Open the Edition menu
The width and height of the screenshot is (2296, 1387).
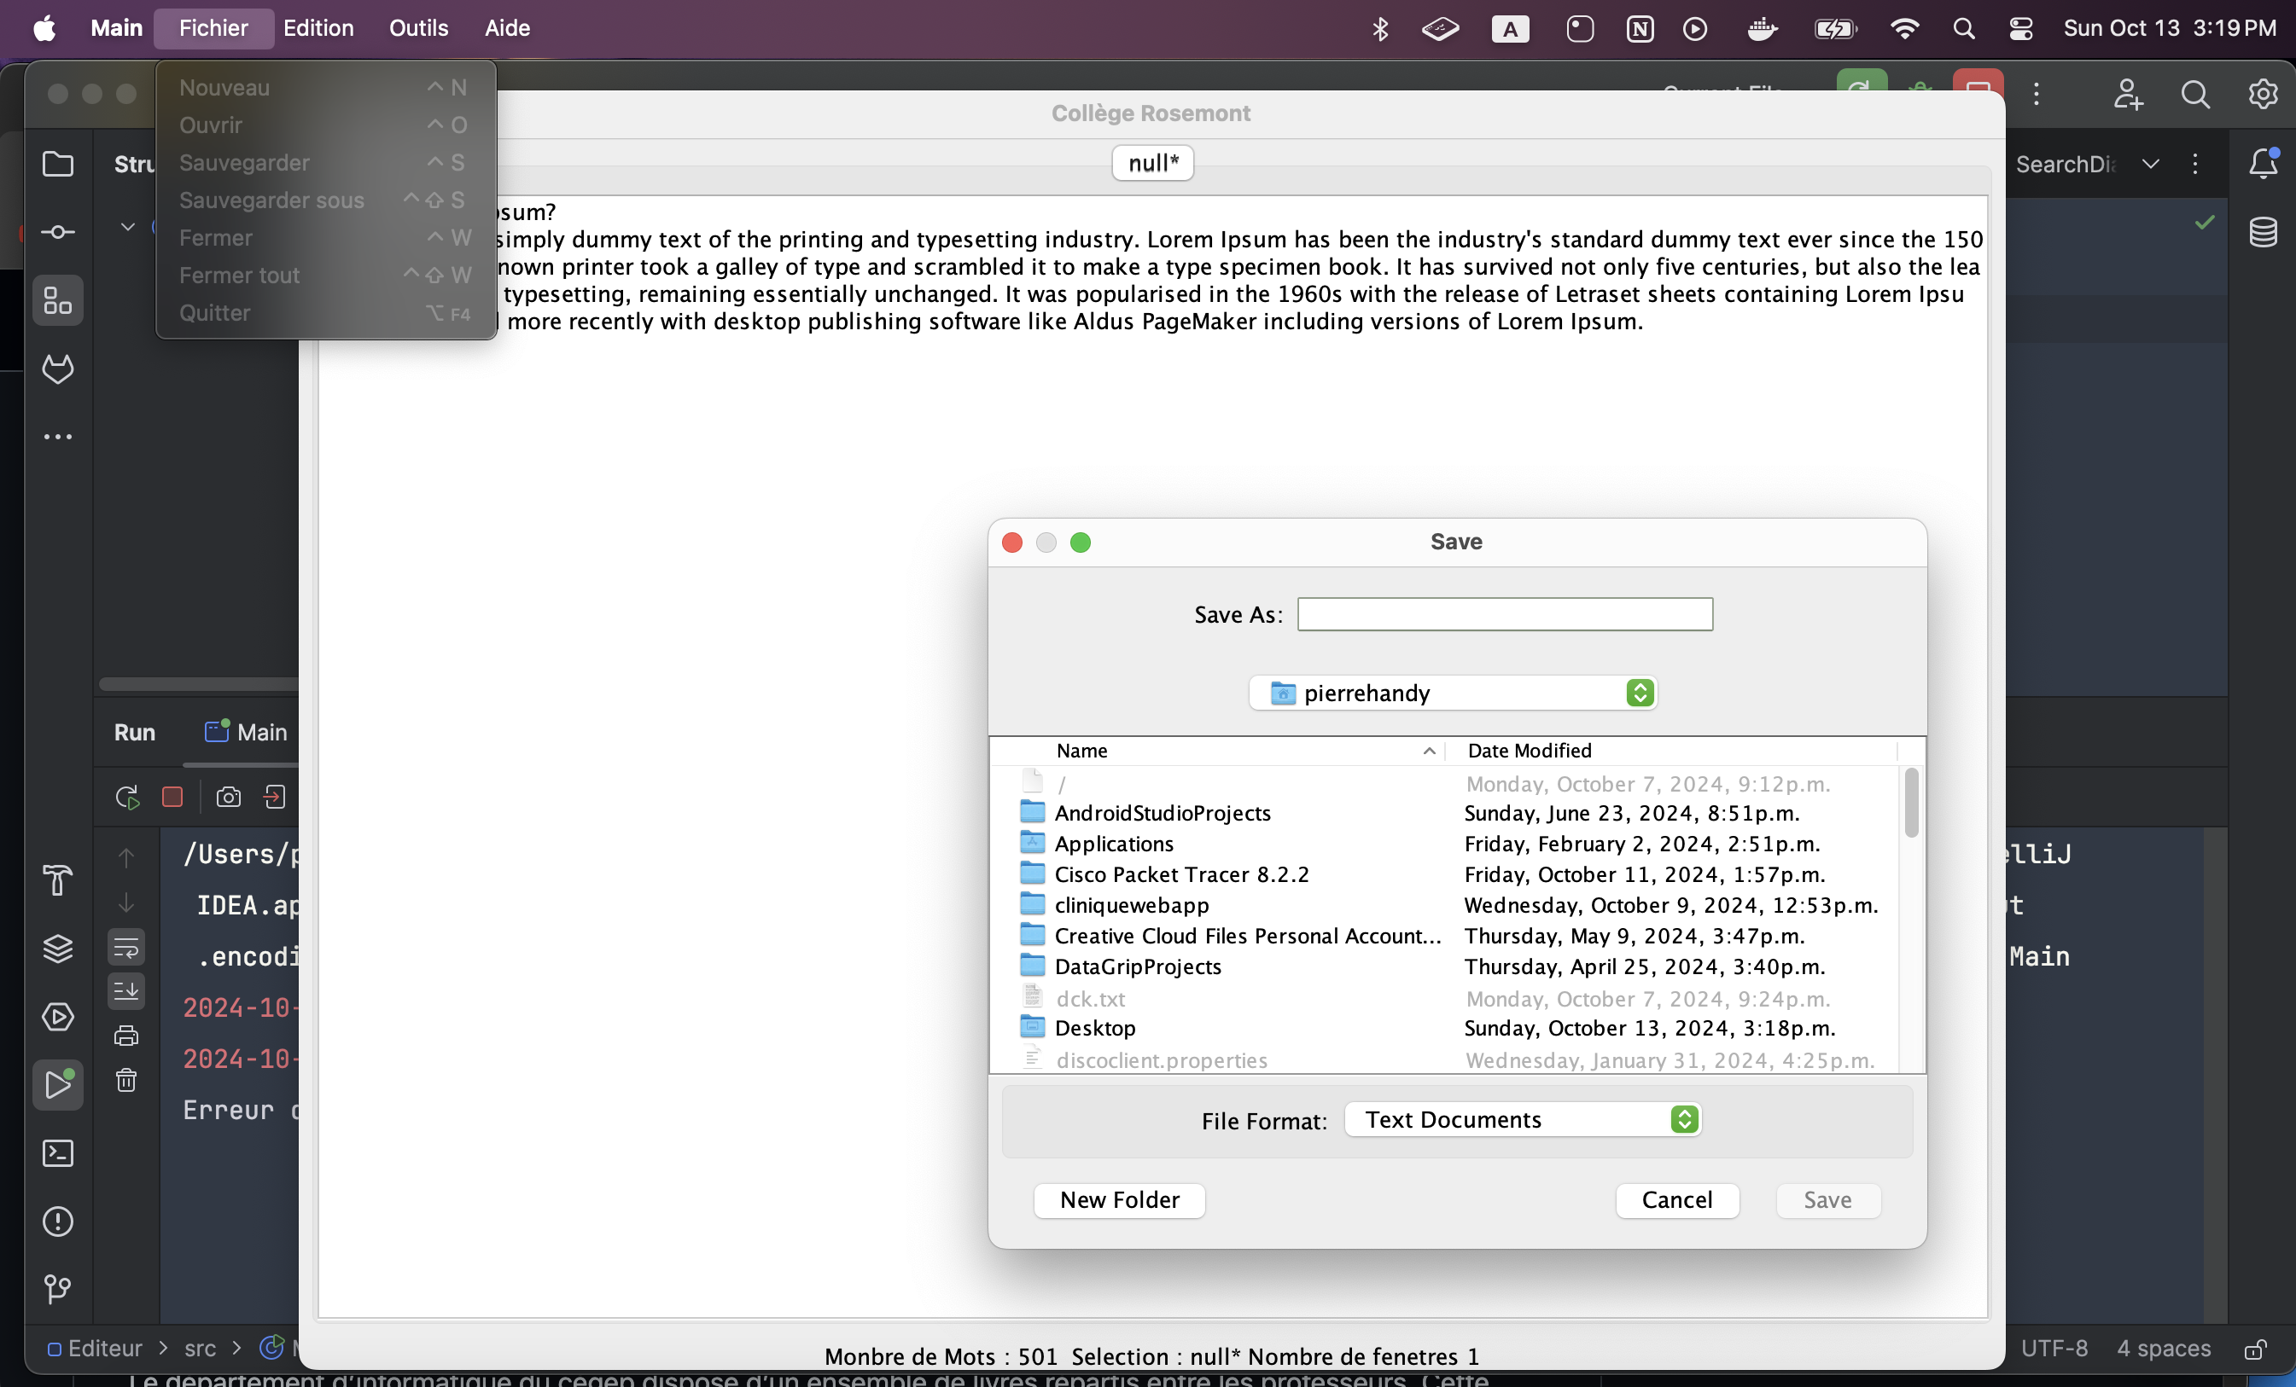318,28
